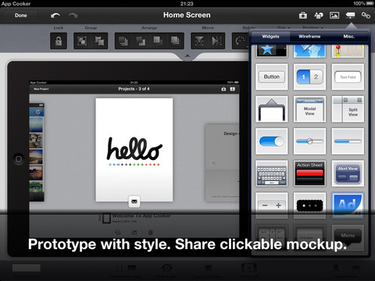Image resolution: width=375 pixels, height=281 pixels.
Task: Tap New Project in the mockup
Action: click(x=41, y=89)
